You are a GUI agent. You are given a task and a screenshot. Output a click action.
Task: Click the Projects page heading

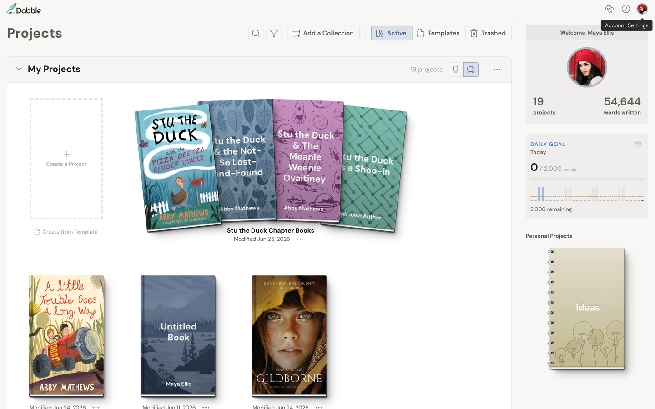(35, 33)
